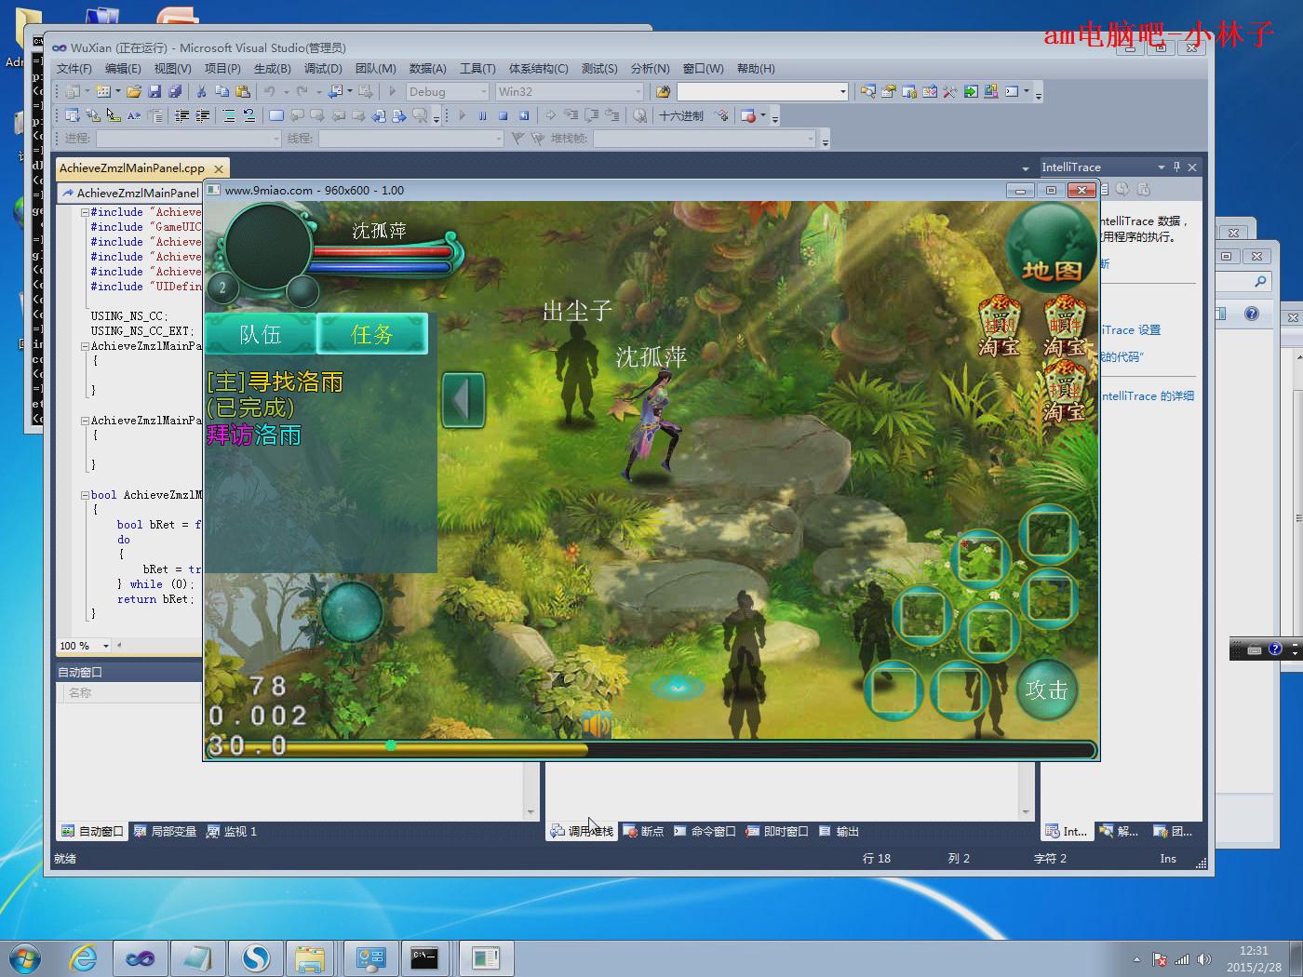Collapse the bool AchieveZmzlM function outline

pos(85,495)
